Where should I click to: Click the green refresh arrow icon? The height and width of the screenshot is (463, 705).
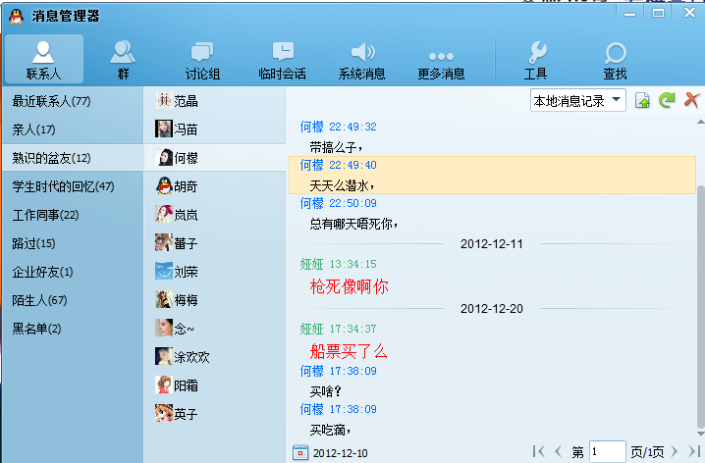point(667,100)
